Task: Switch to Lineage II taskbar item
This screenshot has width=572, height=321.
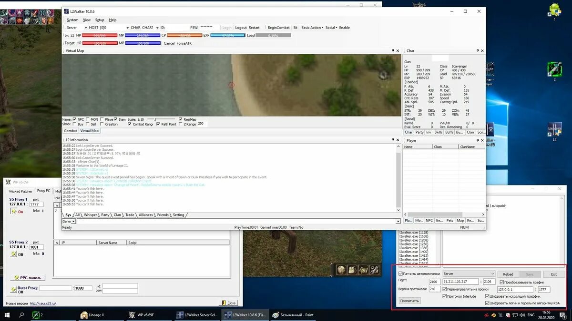Action: (100, 315)
